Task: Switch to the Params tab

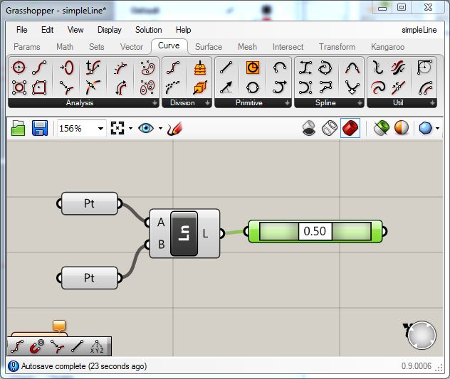Action: tap(26, 47)
